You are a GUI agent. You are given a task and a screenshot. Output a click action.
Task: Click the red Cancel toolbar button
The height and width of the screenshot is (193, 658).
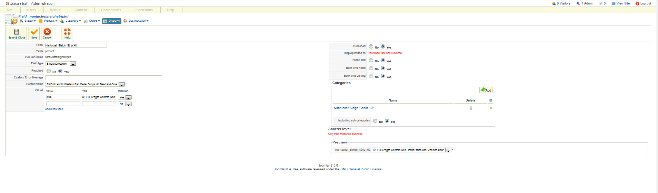(47, 33)
